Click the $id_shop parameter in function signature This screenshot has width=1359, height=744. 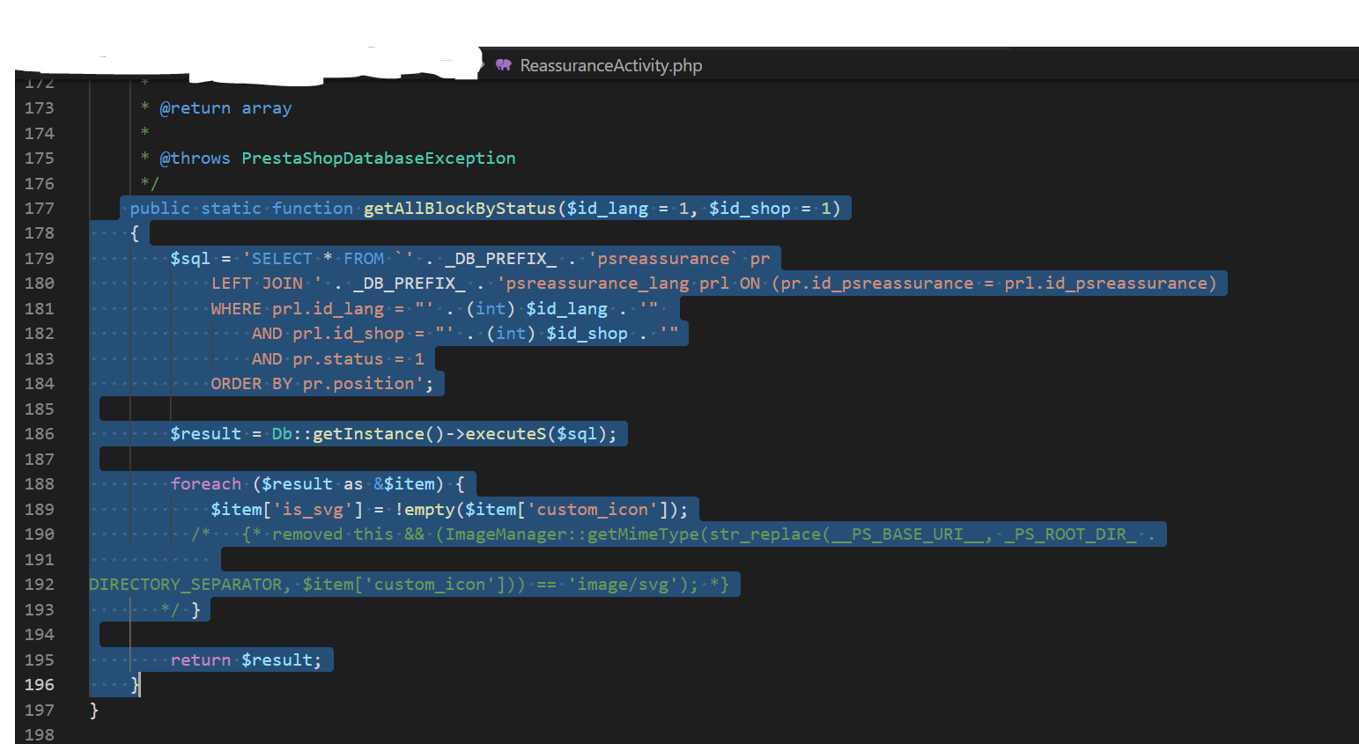750,208
